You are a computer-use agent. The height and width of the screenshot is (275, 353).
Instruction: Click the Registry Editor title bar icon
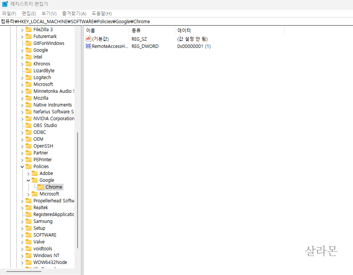(5, 4)
